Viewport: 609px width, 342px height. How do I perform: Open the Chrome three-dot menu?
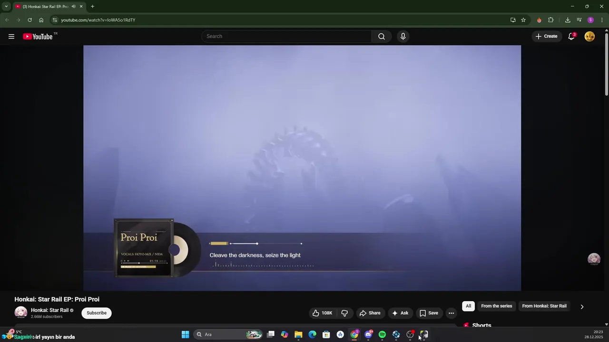[602, 20]
